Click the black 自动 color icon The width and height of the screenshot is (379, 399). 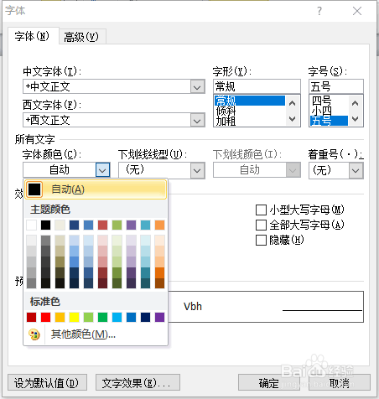click(34, 189)
